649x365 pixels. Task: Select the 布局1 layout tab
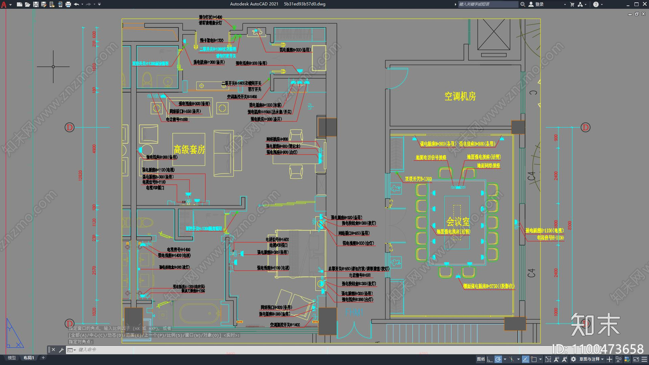pos(28,358)
